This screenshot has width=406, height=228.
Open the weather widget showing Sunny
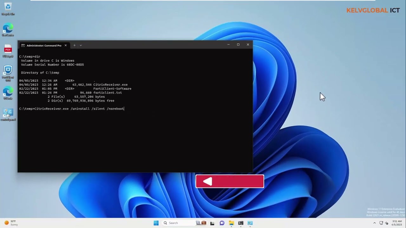pos(11,223)
